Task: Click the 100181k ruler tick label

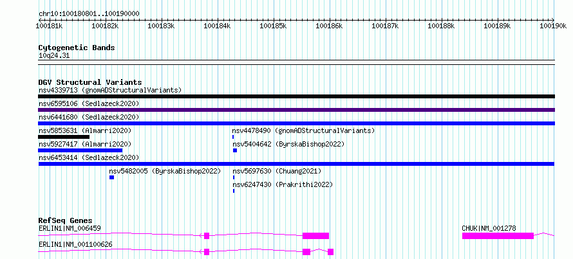Action: click(50, 26)
